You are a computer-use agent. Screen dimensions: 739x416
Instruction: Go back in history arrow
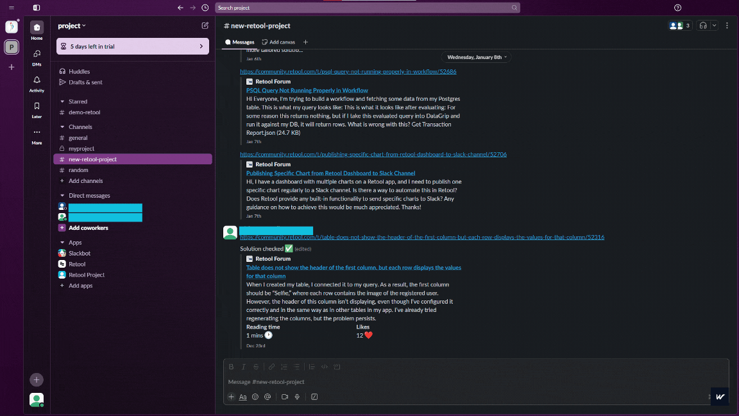pyautogui.click(x=180, y=8)
